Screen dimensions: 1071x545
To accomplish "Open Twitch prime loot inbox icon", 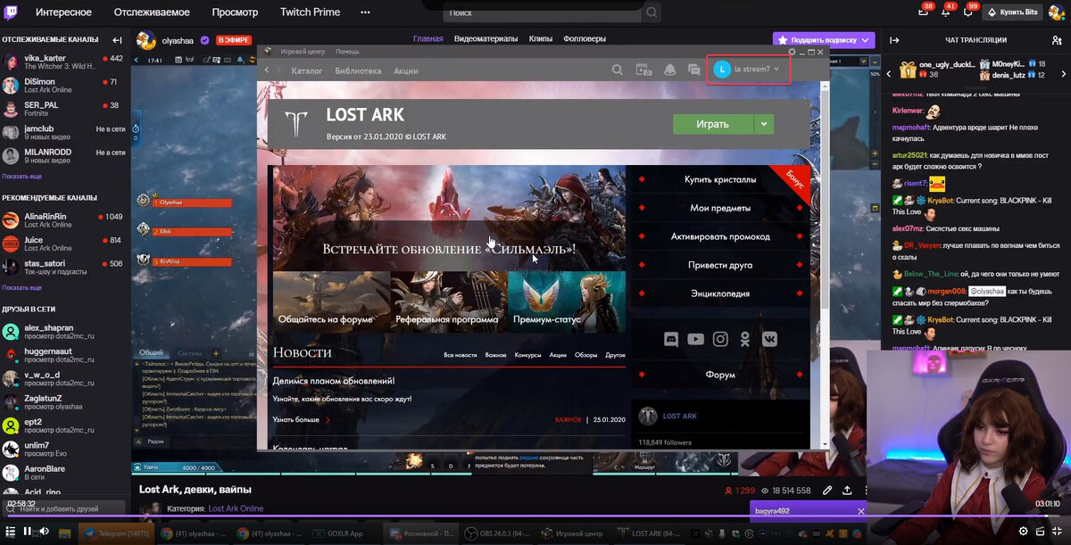I will (x=924, y=12).
